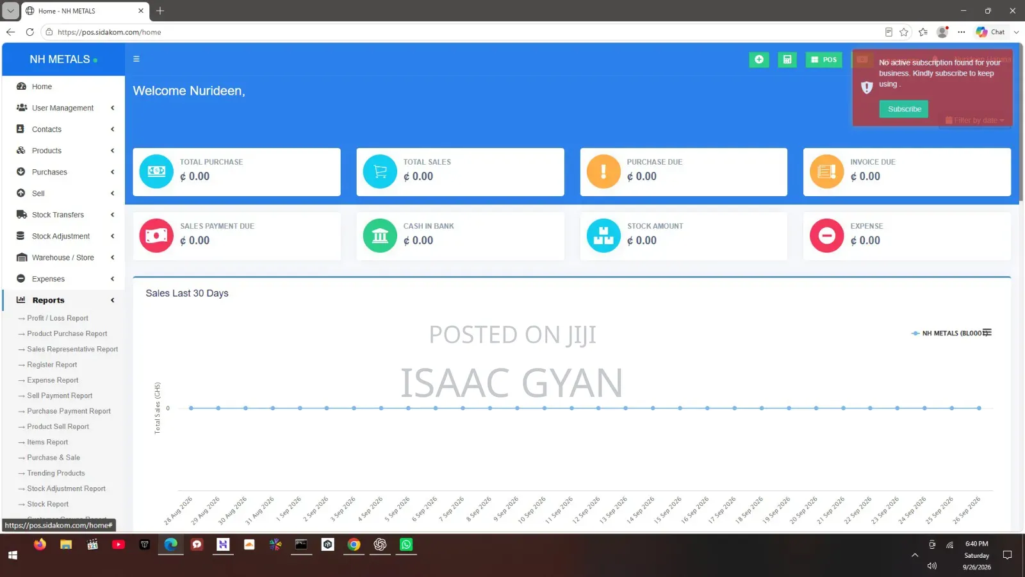Screen dimensions: 1025x577
Task: Collapse the Reports sidebar menu
Action: point(63,300)
